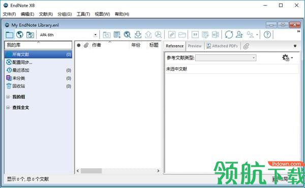This screenshot has width=305, height=188.
Task: Open dropdown arrow beside Activity Feed icon
Action: click(x=257, y=35)
